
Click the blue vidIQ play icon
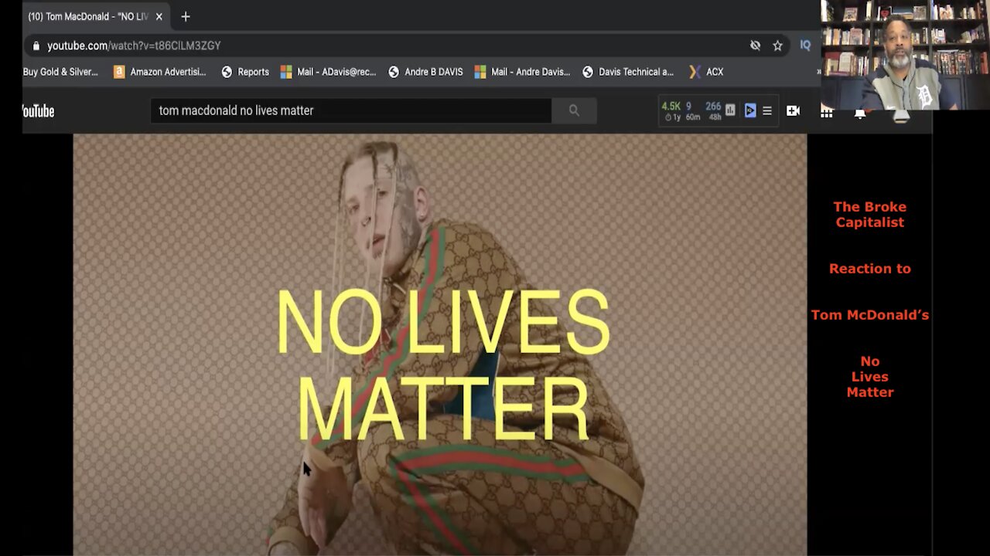click(749, 110)
